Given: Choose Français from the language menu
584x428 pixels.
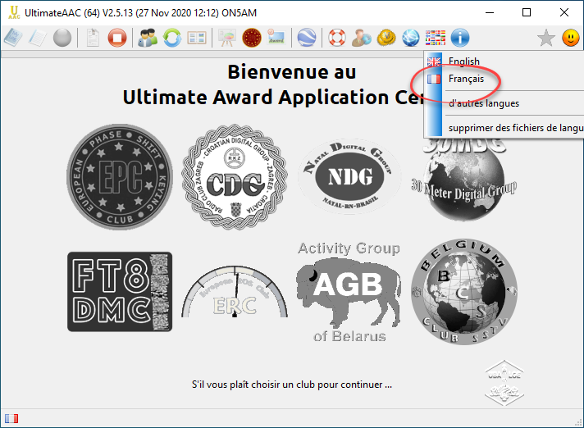Looking at the screenshot, I should [504, 79].
